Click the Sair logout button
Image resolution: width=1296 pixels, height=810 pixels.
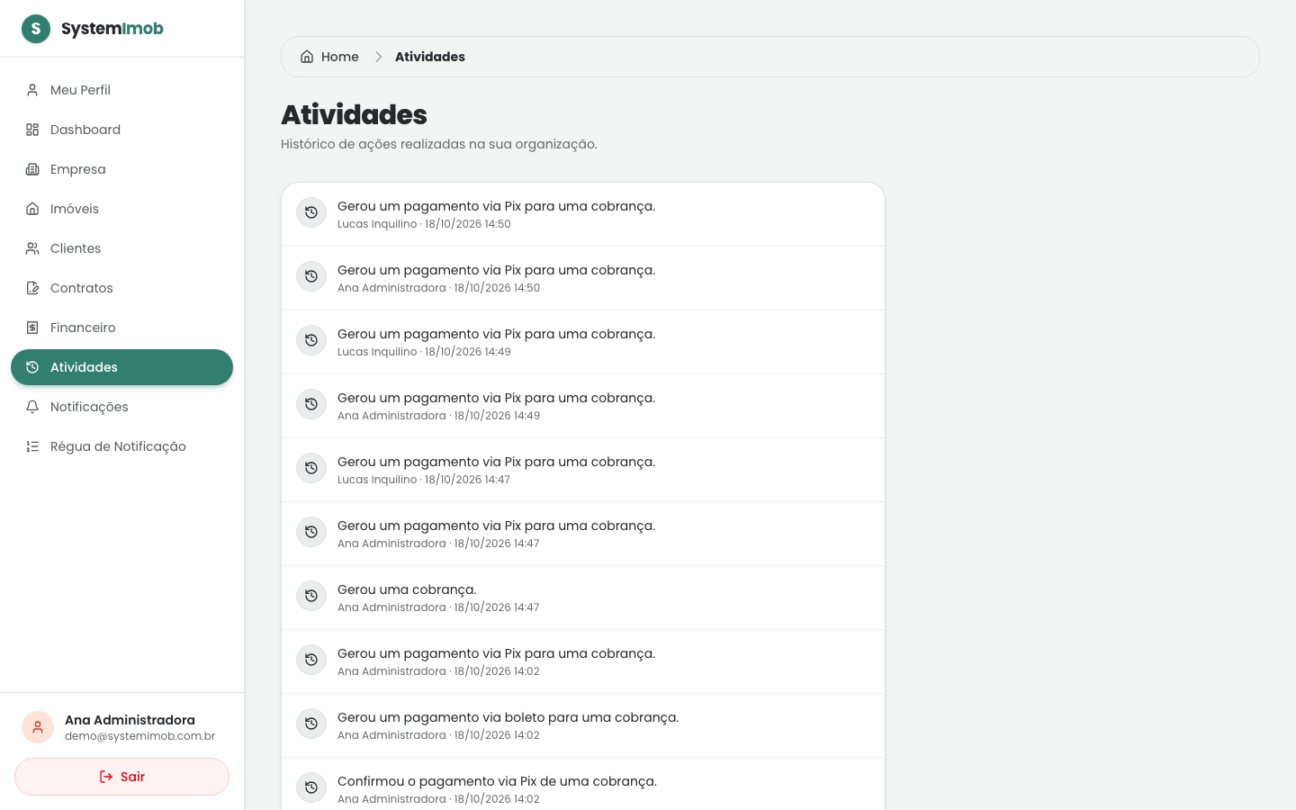tap(121, 777)
